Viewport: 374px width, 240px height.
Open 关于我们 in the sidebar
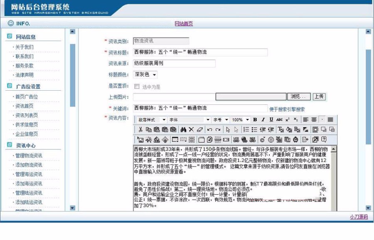[x=25, y=47]
